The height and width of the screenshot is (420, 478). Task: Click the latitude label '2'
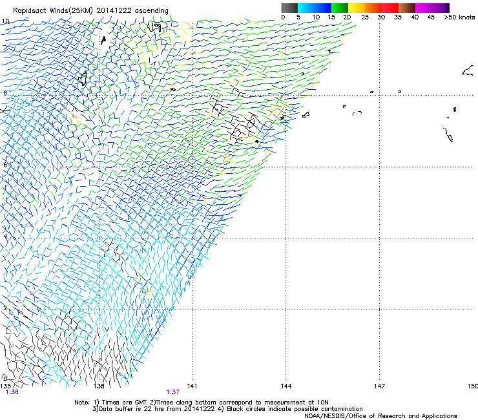[5, 308]
